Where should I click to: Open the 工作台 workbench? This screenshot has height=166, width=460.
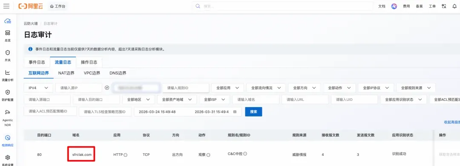pos(57,6)
